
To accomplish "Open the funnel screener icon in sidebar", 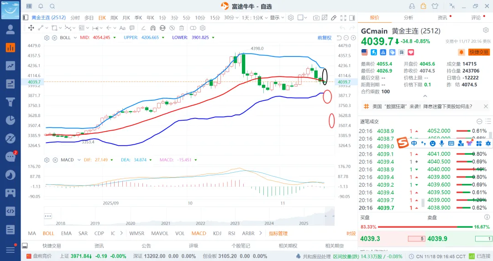I will point(10,102).
